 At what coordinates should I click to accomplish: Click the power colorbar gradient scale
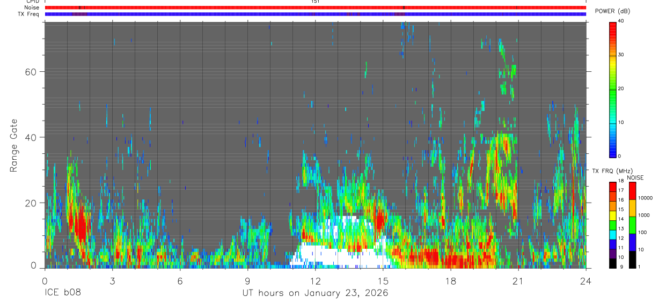613,89
